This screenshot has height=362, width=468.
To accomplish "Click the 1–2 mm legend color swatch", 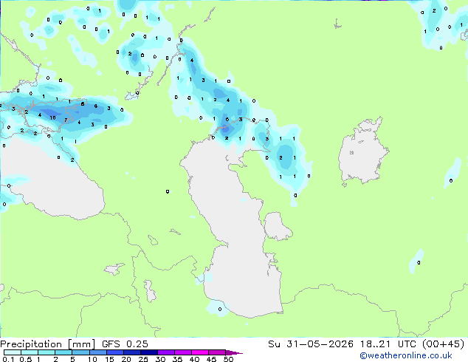I will tap(47, 352).
